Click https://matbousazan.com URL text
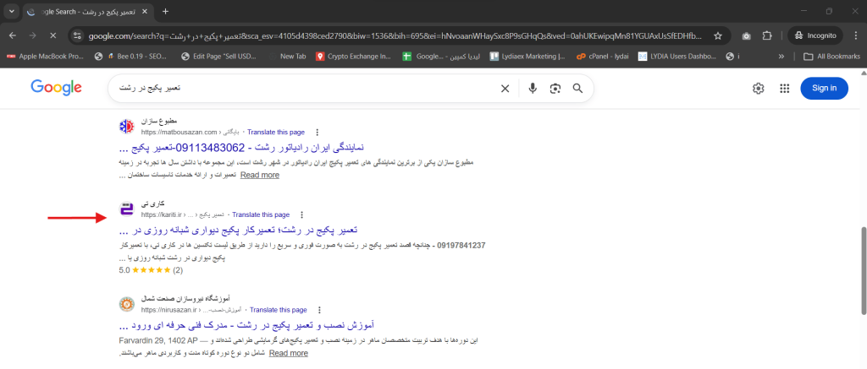This screenshot has height=369, width=867. coord(179,133)
